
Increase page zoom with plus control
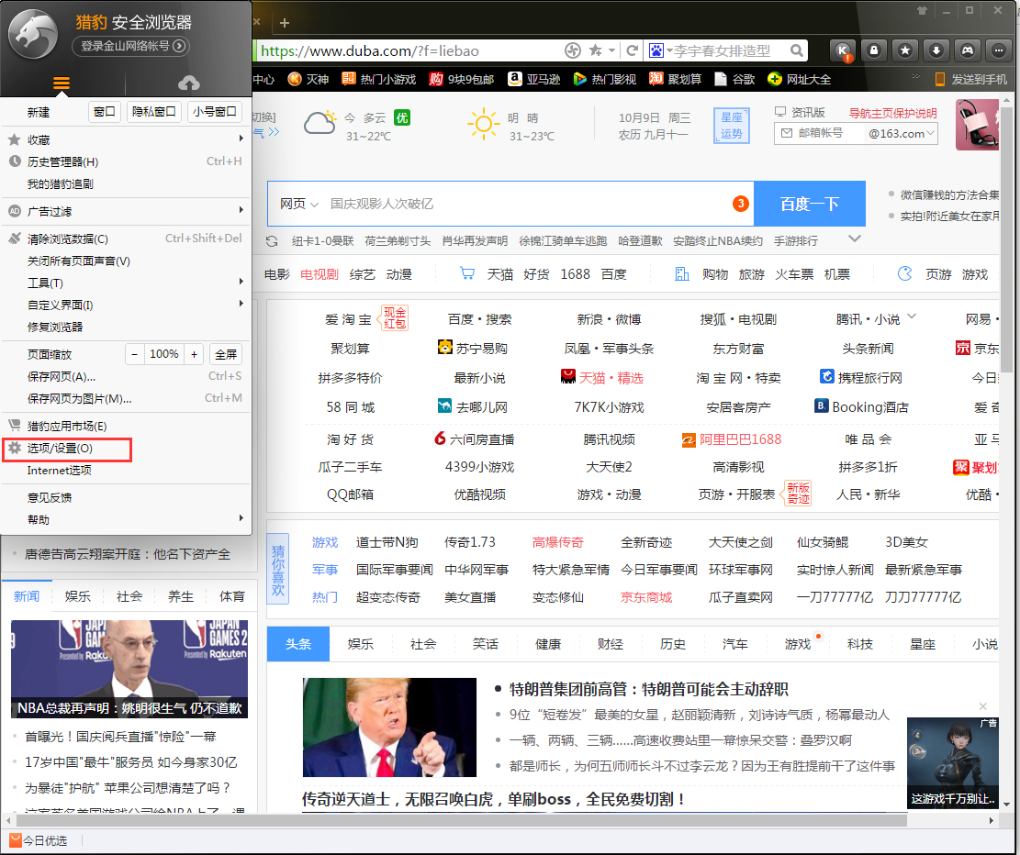[x=193, y=353]
